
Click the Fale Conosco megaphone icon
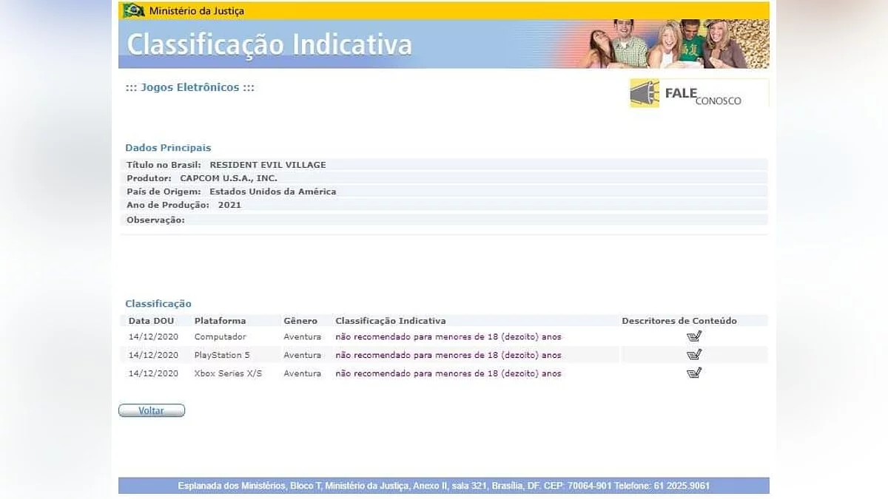[645, 93]
